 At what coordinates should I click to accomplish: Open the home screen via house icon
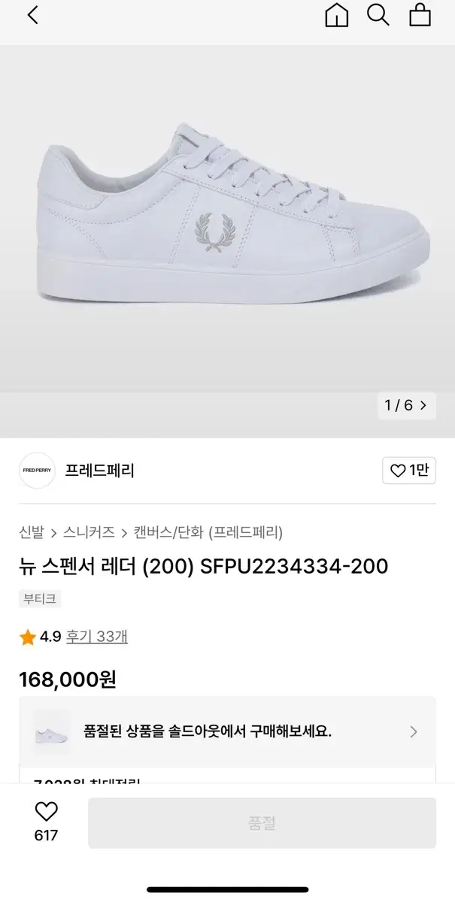[337, 17]
